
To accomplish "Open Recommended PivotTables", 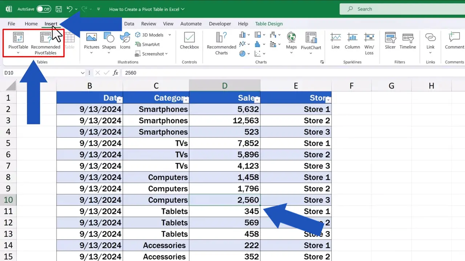I will [x=45, y=43].
